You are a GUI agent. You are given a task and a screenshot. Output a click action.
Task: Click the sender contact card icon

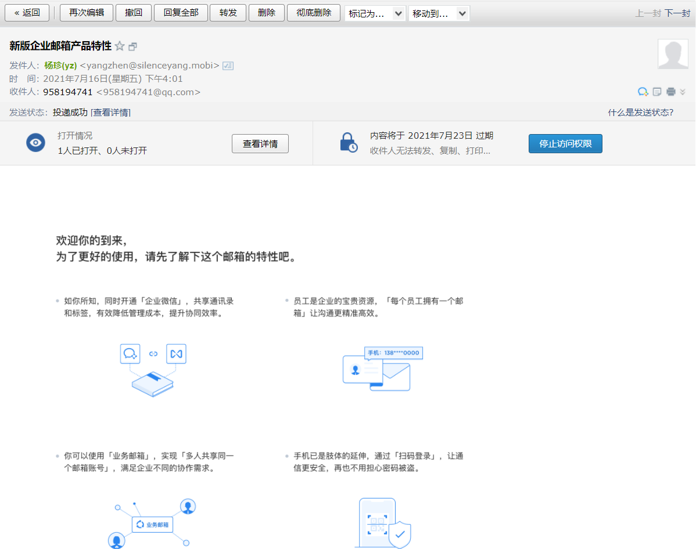pos(228,66)
